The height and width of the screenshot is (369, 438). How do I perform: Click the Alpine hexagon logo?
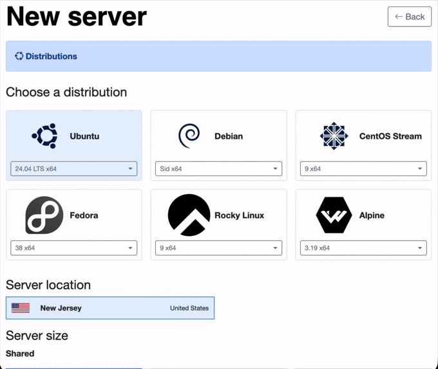pos(334,215)
